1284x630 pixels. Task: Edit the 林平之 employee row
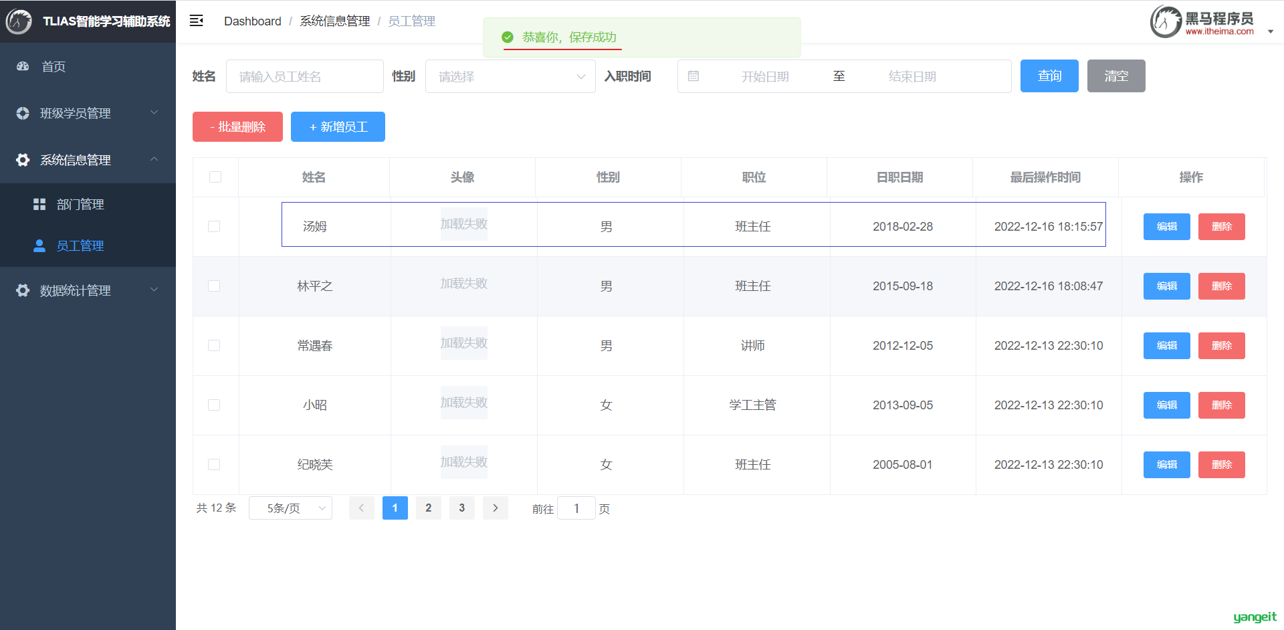1167,286
